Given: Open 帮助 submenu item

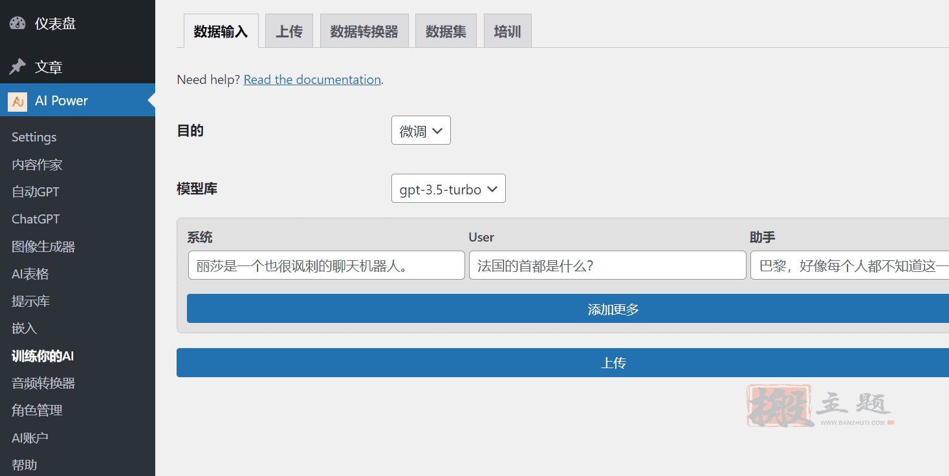Looking at the screenshot, I should (25, 464).
